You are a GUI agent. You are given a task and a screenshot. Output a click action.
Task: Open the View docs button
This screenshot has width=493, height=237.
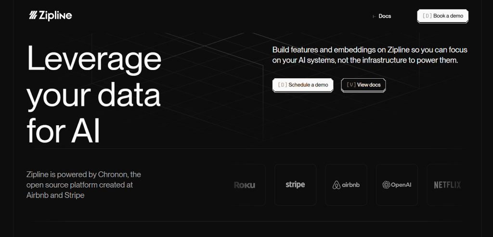click(x=363, y=85)
